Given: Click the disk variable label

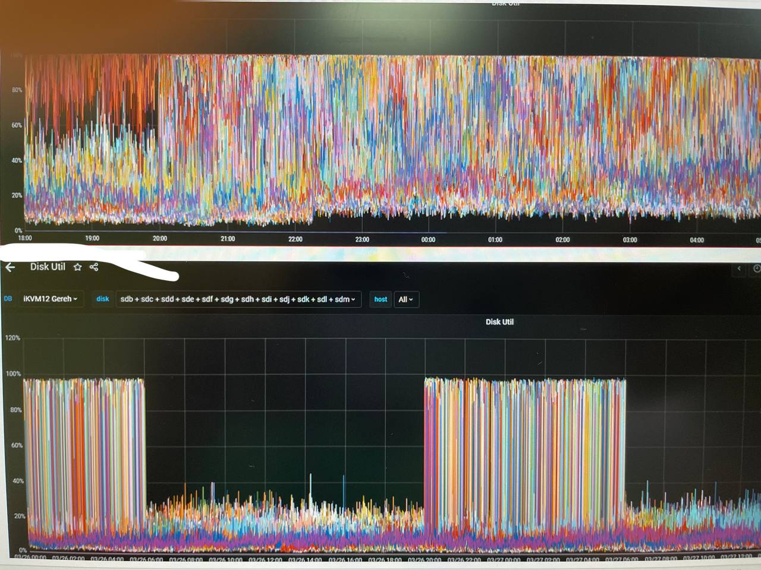Looking at the screenshot, I should click(x=103, y=299).
